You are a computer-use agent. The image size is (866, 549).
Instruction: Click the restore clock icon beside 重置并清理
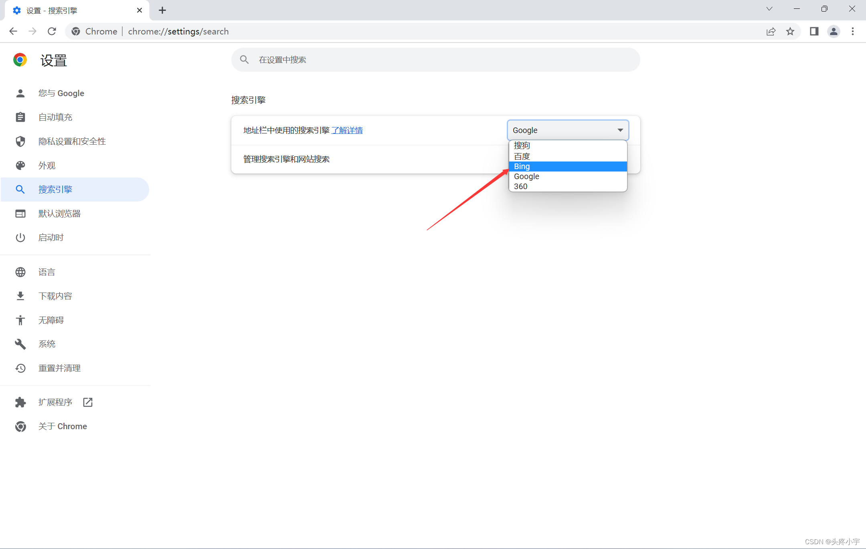point(20,368)
